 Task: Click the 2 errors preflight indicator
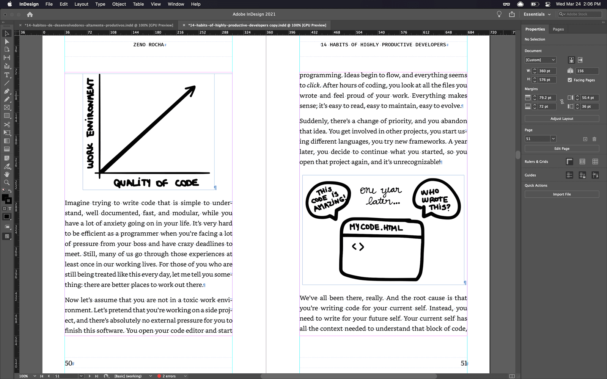168,376
